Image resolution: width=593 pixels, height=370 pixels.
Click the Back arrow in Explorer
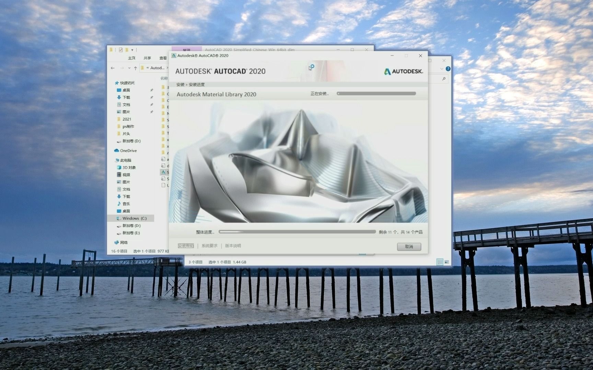pos(113,68)
